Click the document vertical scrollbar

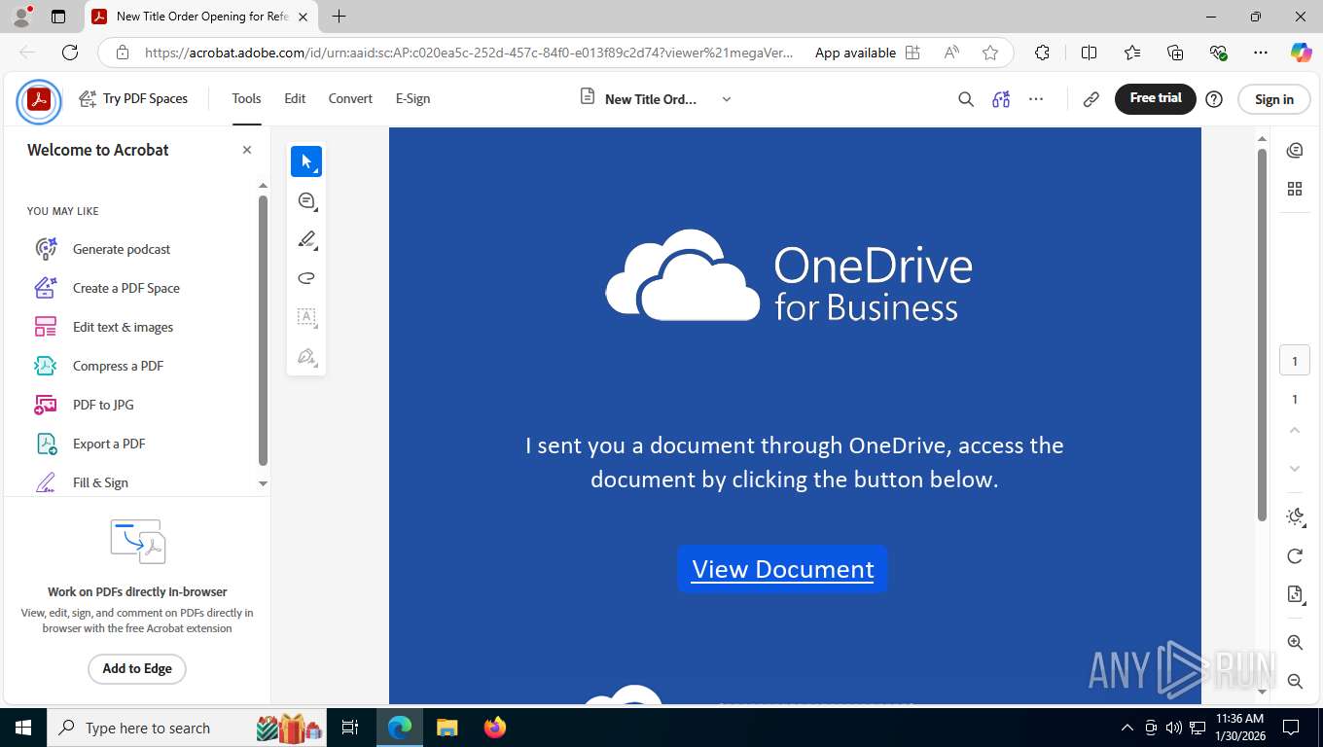(1262, 335)
